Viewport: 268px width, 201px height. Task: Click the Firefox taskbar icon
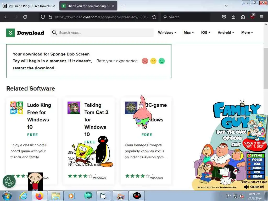pyautogui.click(x=40, y=196)
